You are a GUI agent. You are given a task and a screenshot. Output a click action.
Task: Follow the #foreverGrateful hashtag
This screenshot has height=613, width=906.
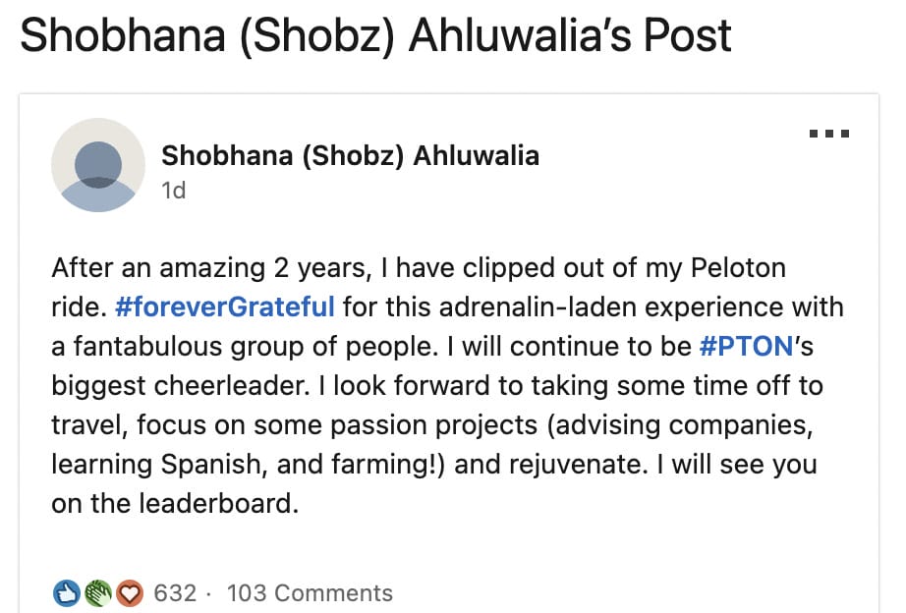(x=225, y=306)
